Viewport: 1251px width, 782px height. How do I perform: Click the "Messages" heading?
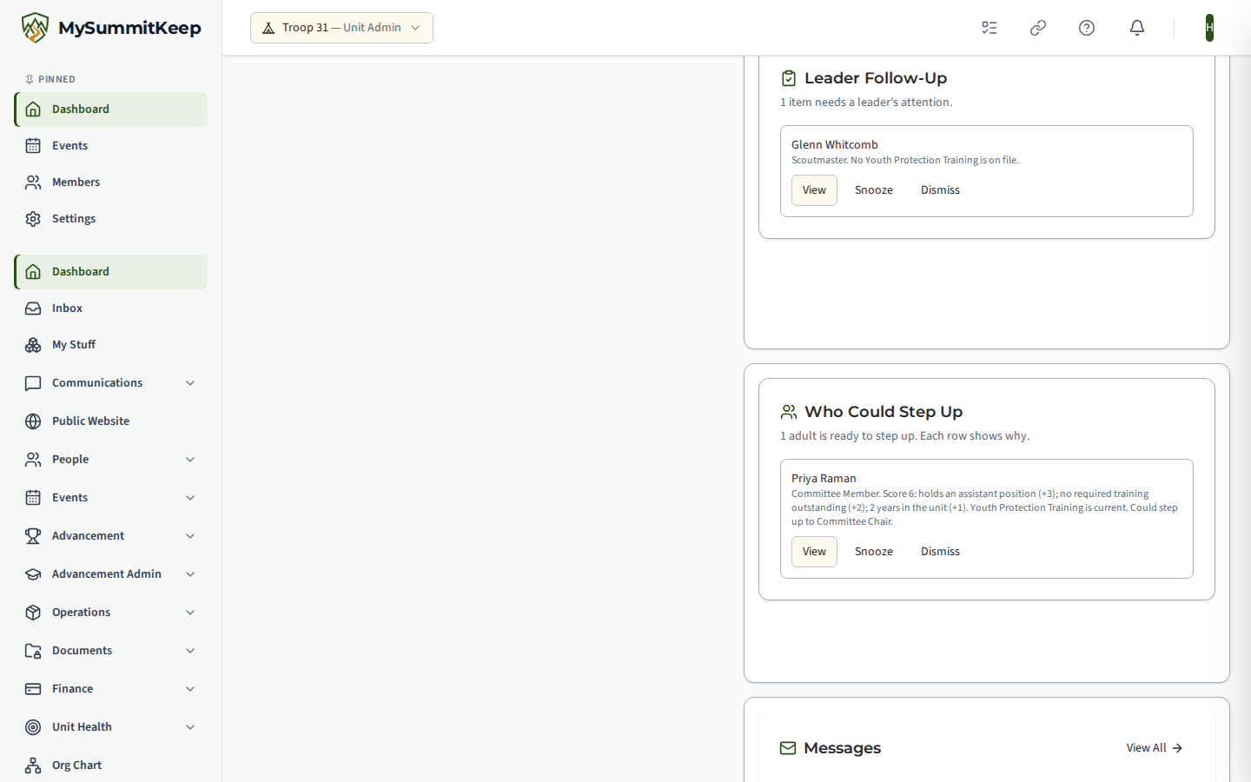[x=842, y=748]
